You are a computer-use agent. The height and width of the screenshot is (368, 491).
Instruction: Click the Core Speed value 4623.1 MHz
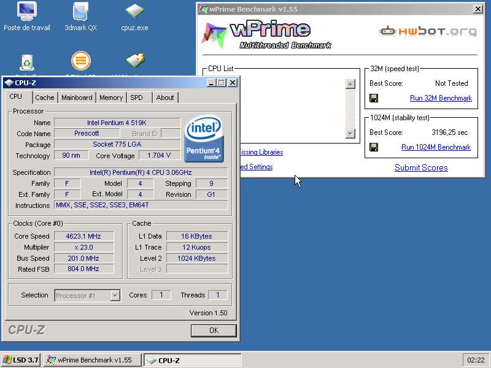[x=83, y=236]
